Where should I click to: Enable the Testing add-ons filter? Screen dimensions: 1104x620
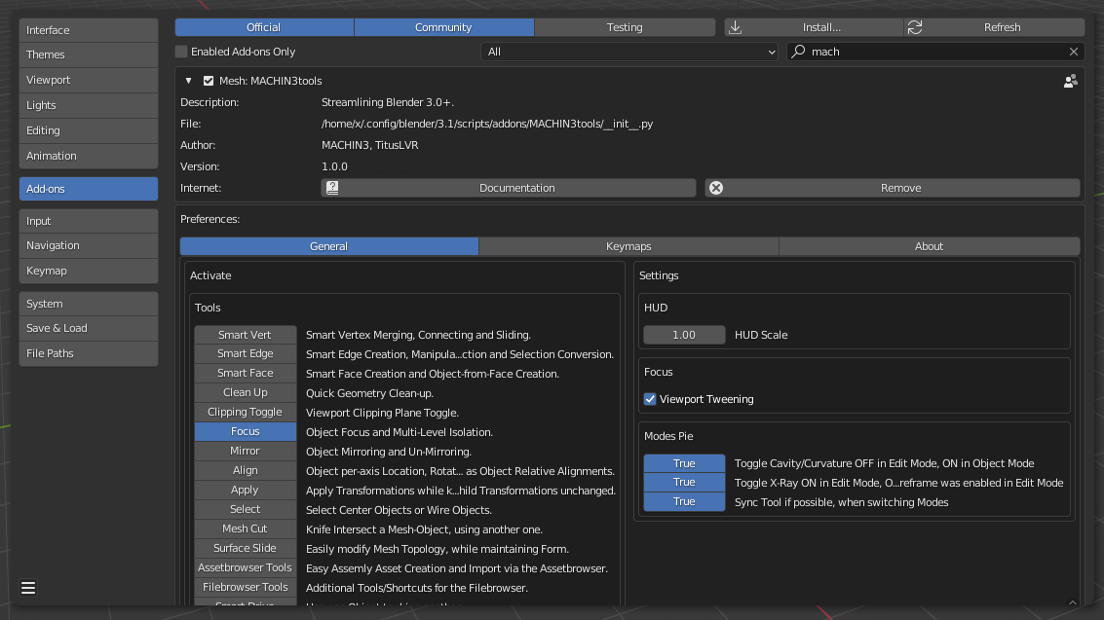[625, 27]
